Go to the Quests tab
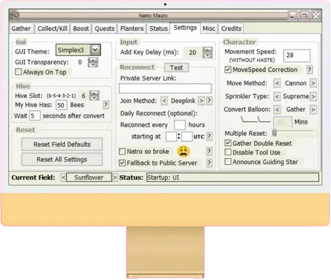The width and height of the screenshot is (331, 280). point(104,28)
